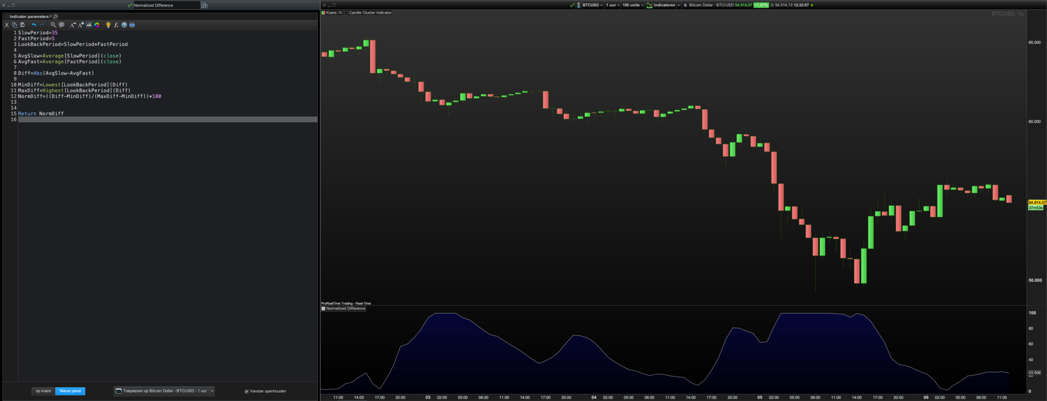Click code line 1 SlowPeriod=35
Screen dimensions: 1047x401
click(x=38, y=33)
